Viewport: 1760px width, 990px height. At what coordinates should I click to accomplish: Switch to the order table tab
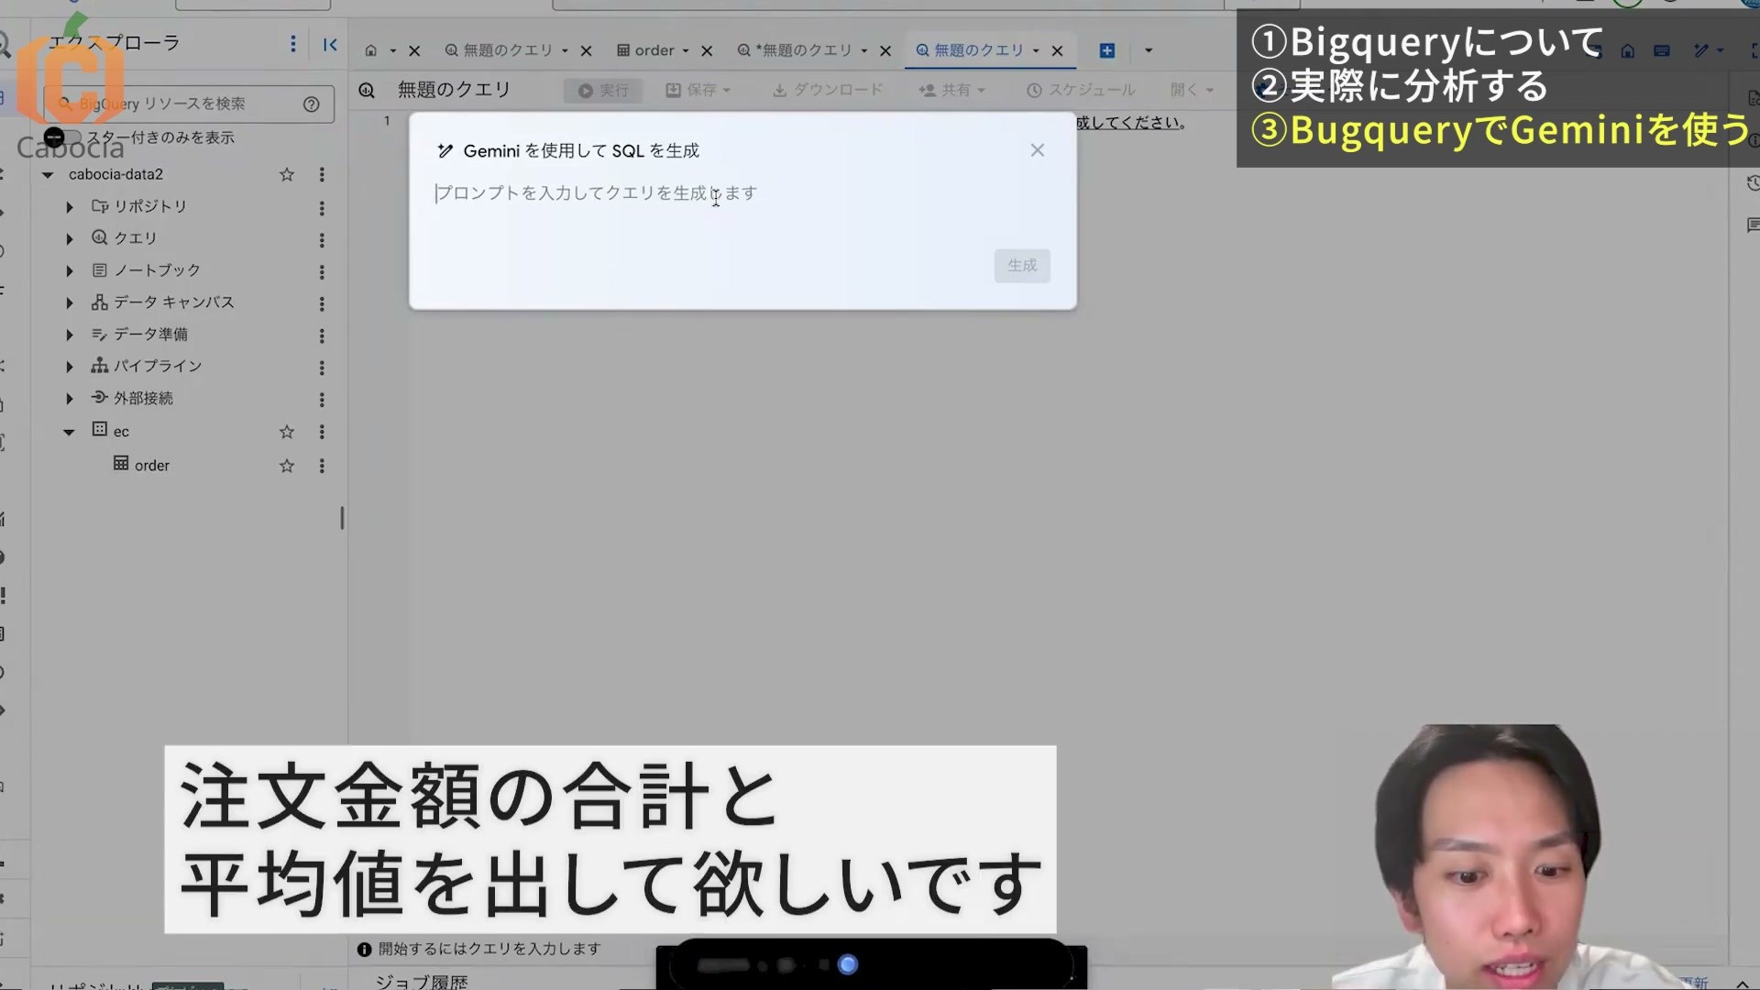tap(645, 50)
